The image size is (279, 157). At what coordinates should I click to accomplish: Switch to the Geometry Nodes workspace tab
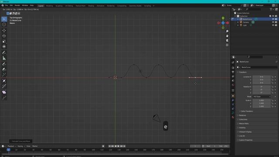(x=135, y=6)
